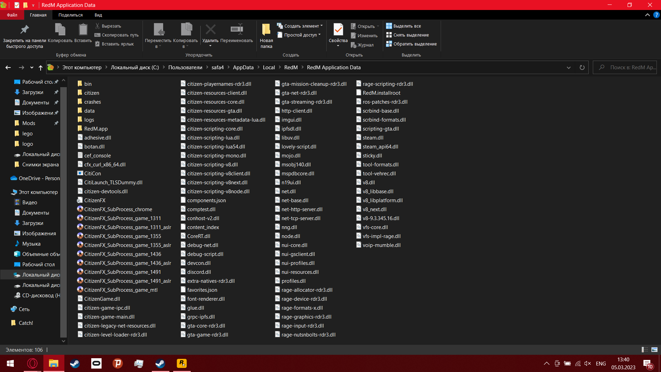Select the steam_api64.dll file
661x372 pixels.
[x=377, y=147]
